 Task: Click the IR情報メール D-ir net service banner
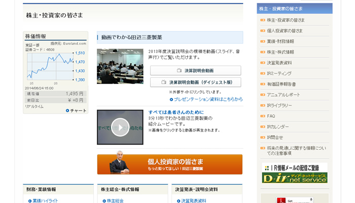pos(295,173)
